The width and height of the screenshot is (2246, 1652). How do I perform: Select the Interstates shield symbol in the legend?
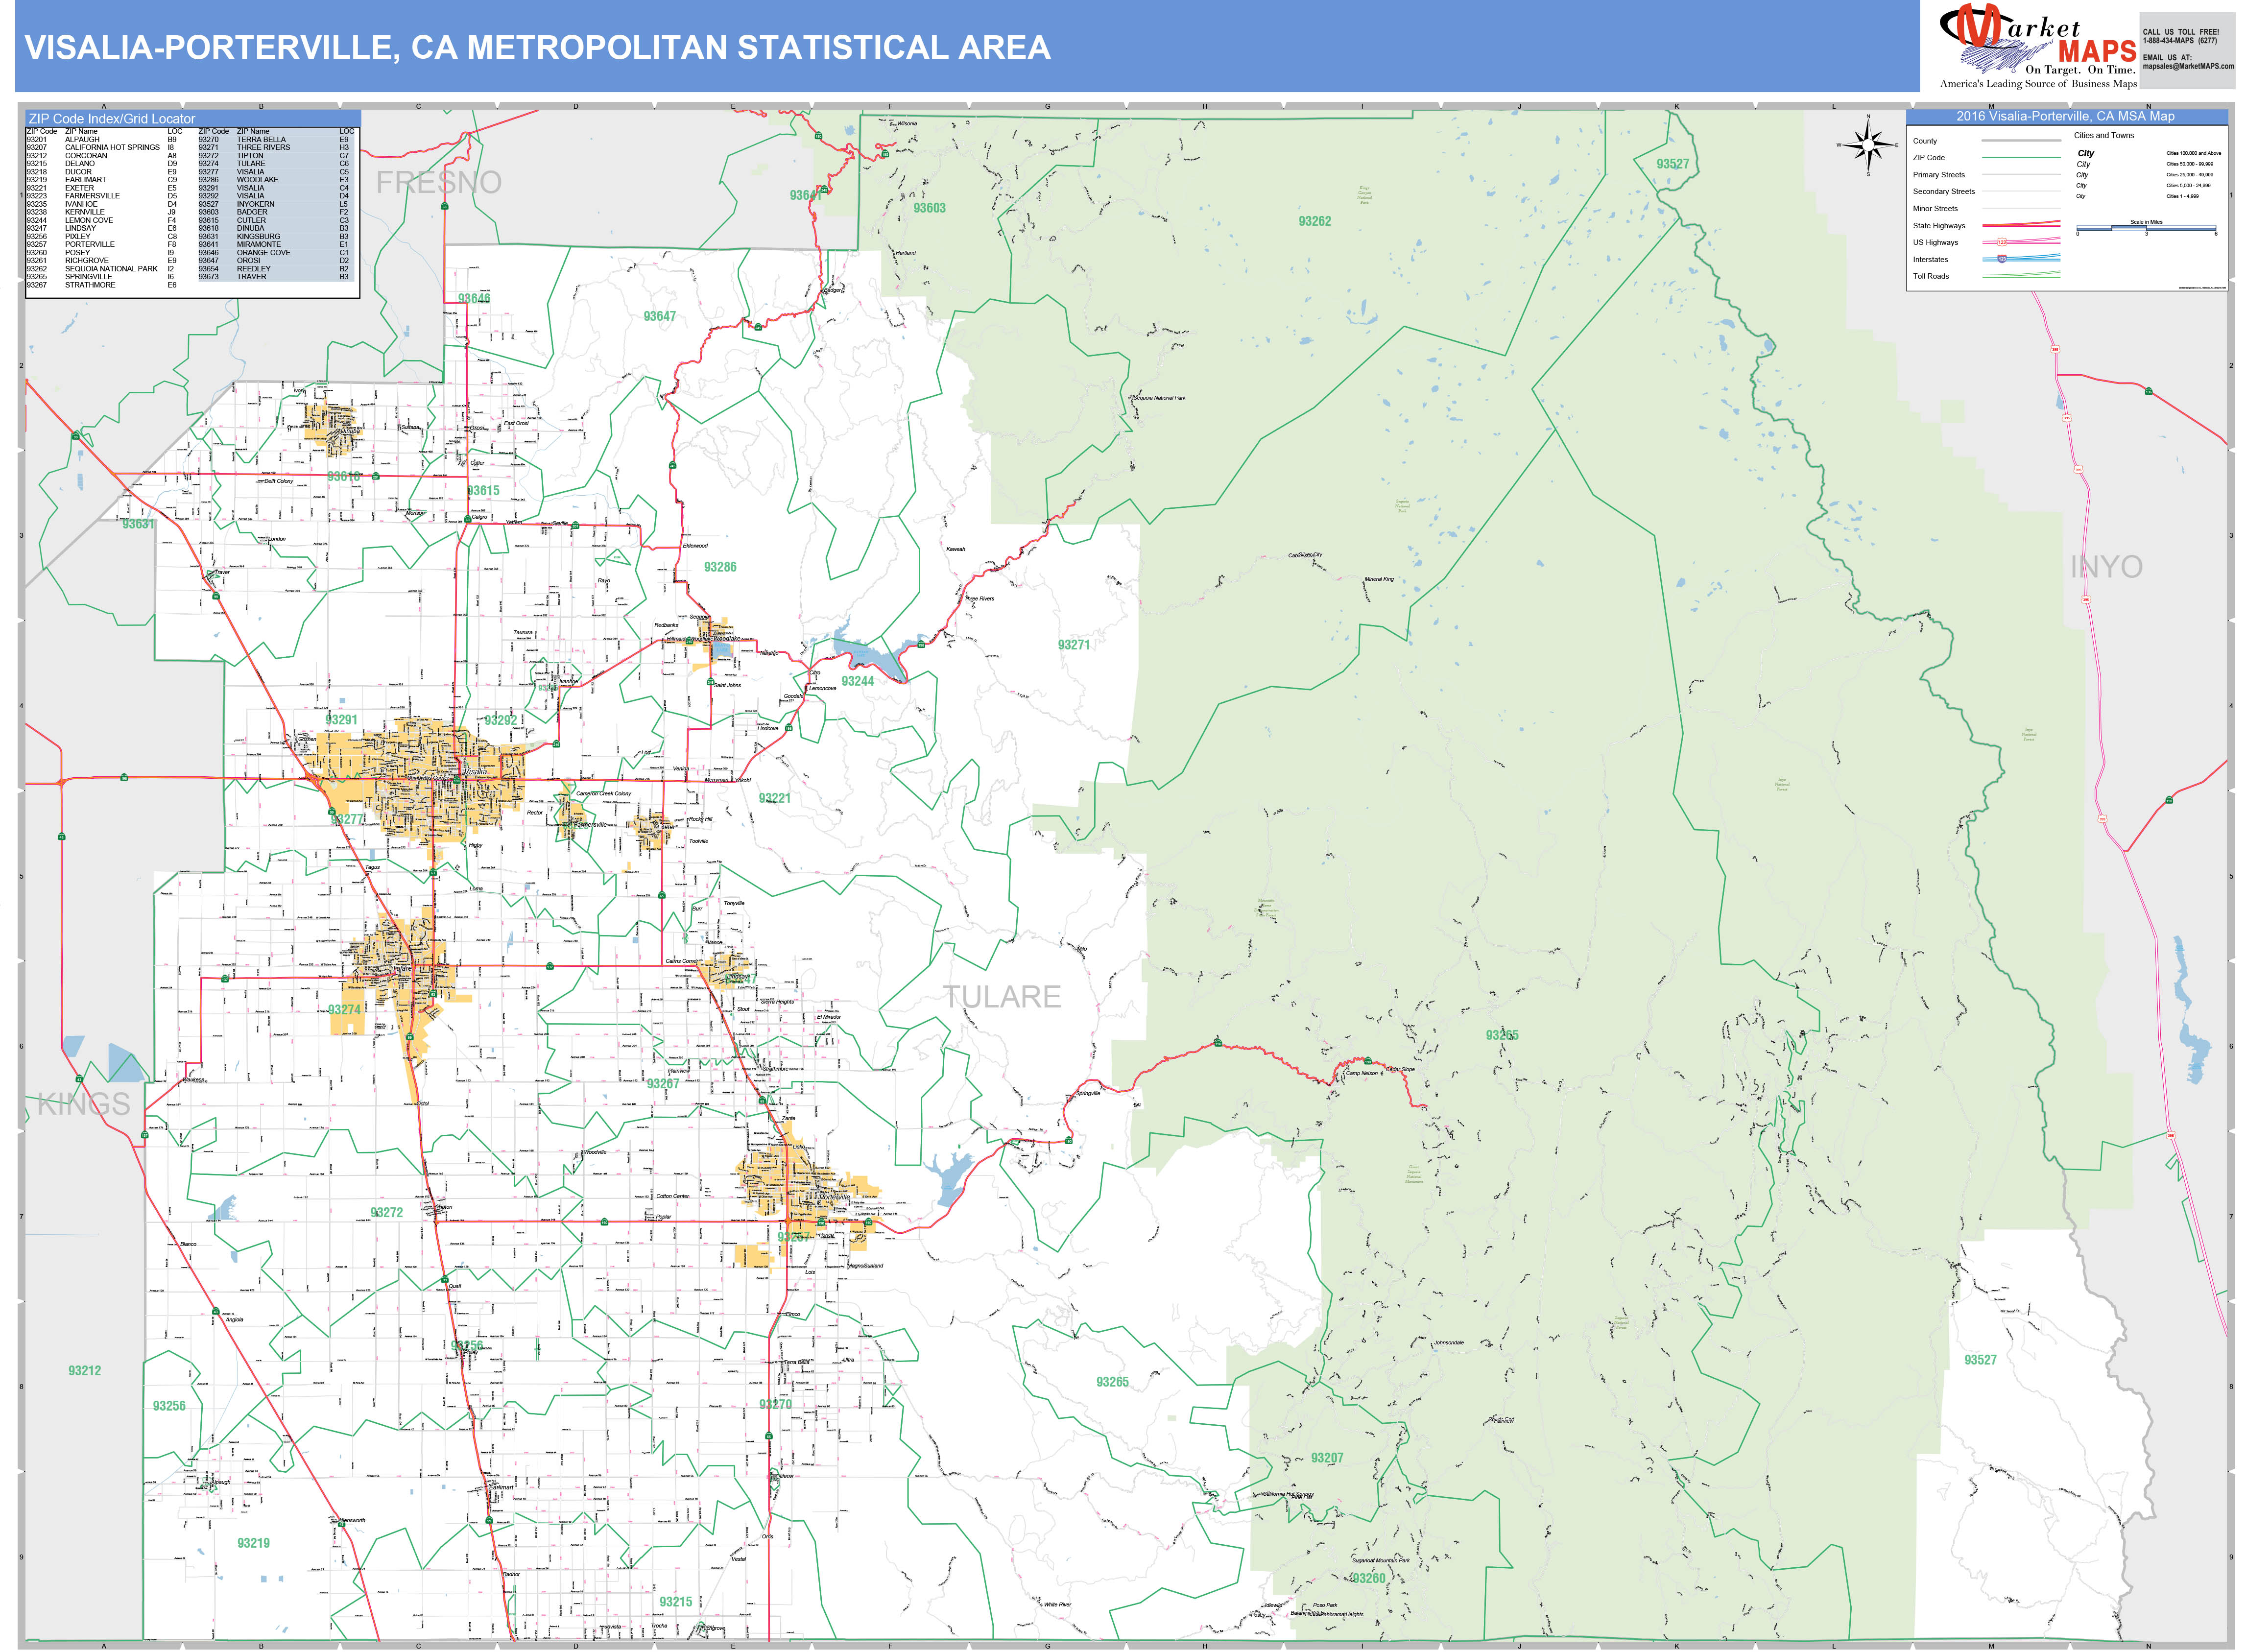2003,259
